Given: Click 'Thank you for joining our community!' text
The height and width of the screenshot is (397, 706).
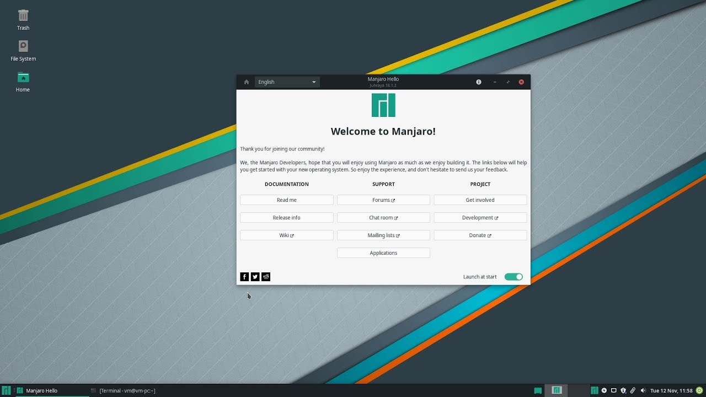Looking at the screenshot, I should (x=282, y=149).
